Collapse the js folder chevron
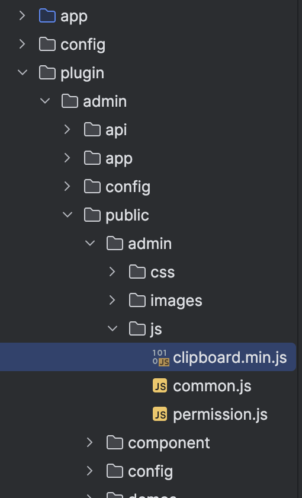The width and height of the screenshot is (302, 498). tap(113, 328)
